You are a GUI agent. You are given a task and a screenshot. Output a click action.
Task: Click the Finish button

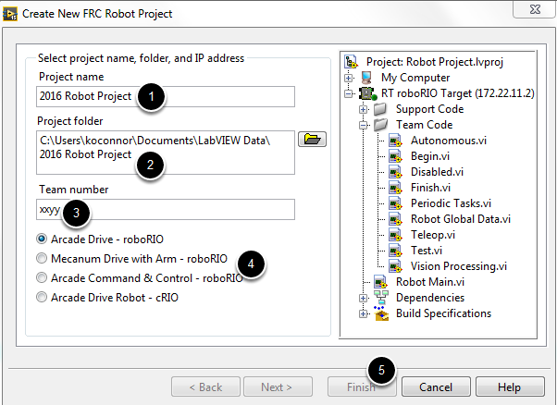coord(361,387)
